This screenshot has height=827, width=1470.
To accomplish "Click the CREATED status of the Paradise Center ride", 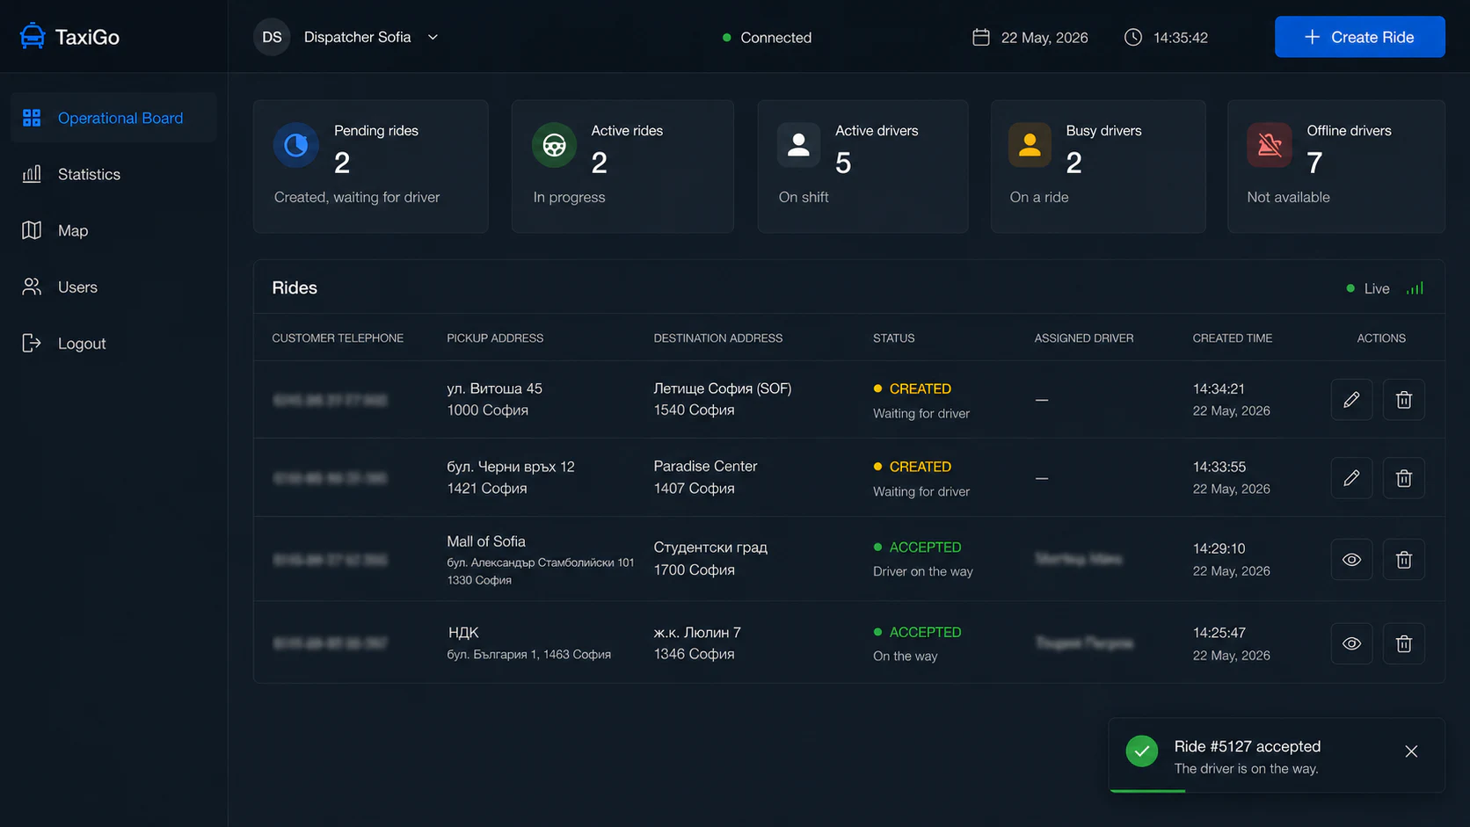I will coord(912,467).
